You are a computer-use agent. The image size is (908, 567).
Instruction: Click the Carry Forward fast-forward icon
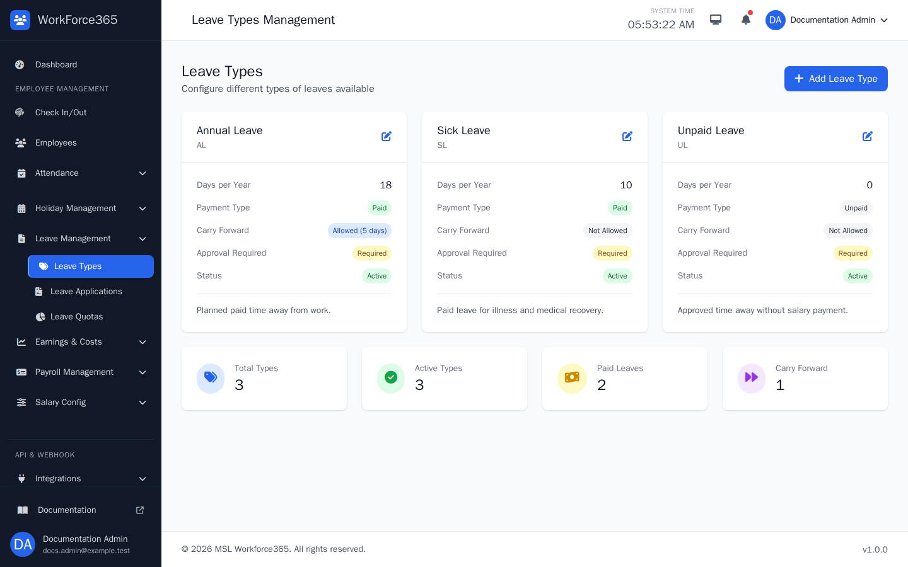point(752,379)
